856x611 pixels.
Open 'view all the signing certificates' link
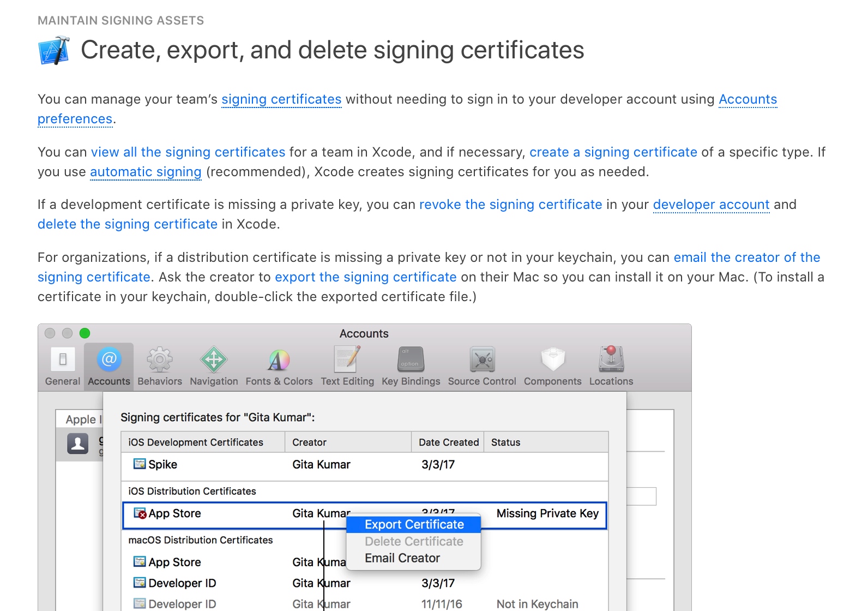click(x=188, y=152)
